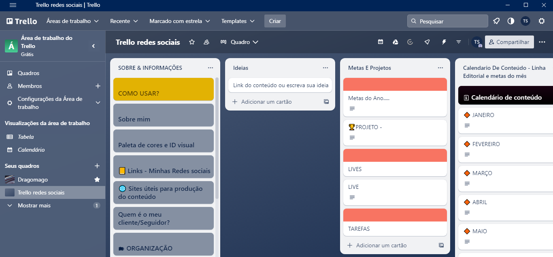Viewport: 553px width, 257px height.
Task: Open the board menu ellipsis
Action: (x=542, y=42)
